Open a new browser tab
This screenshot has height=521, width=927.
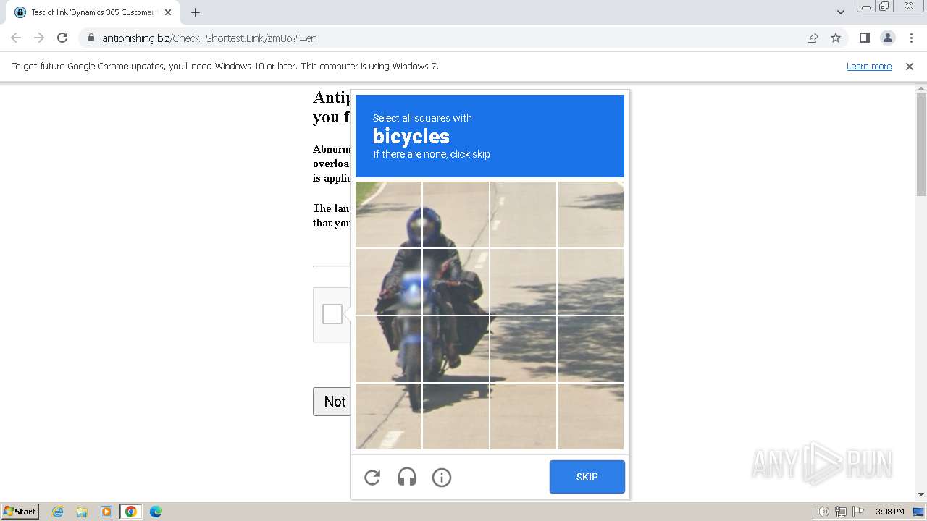[x=196, y=12]
